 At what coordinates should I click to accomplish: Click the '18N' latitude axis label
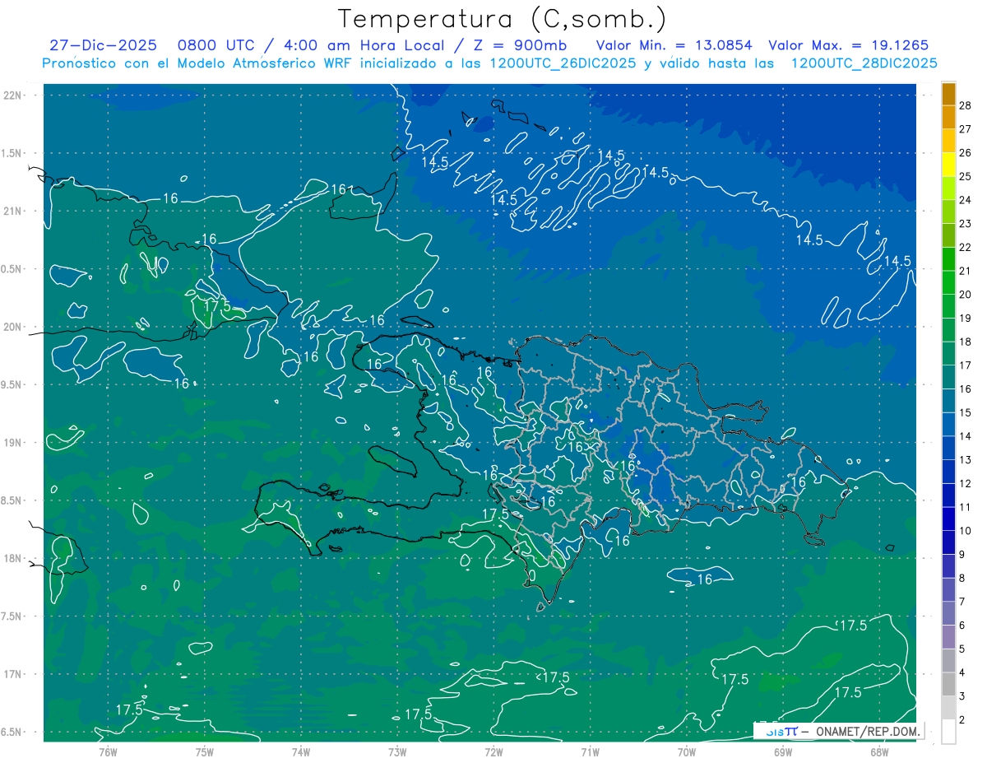pyautogui.click(x=13, y=558)
